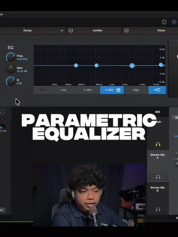Select the high-pass filter band button
The image size is (178, 237).
click(42, 90)
